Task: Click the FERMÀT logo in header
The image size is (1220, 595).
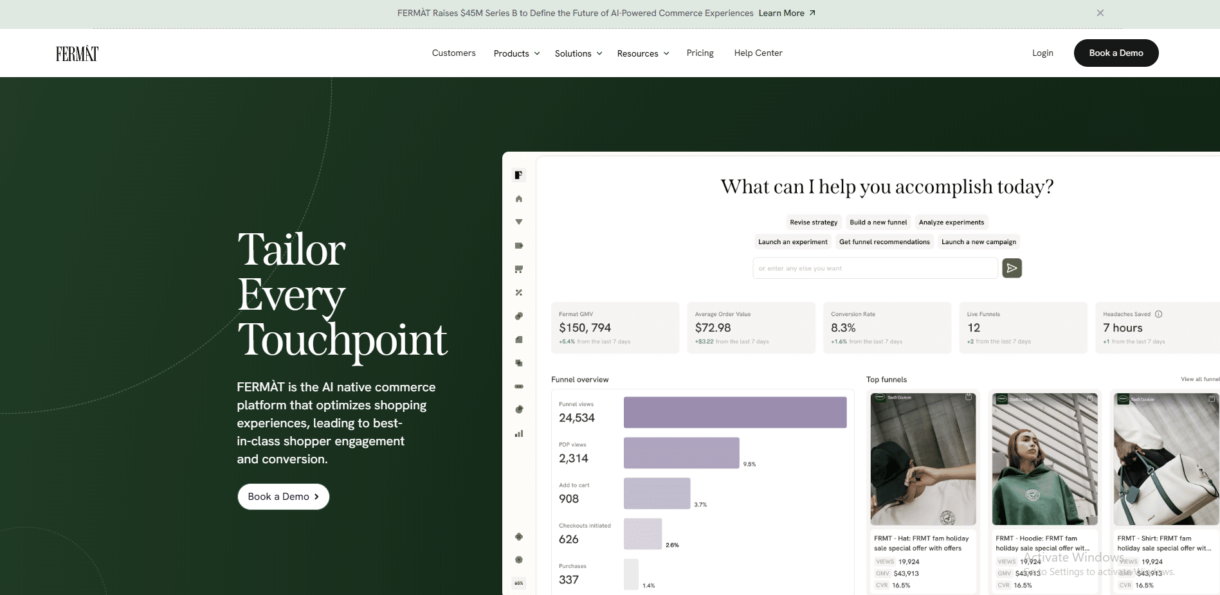Action: pyautogui.click(x=77, y=53)
